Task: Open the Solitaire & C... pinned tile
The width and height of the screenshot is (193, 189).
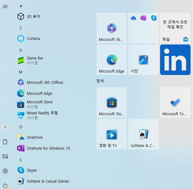Action: click(x=144, y=134)
